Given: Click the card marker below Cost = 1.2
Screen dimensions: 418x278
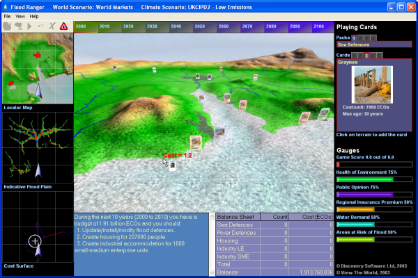Looking at the screenshot, I should [173, 165].
